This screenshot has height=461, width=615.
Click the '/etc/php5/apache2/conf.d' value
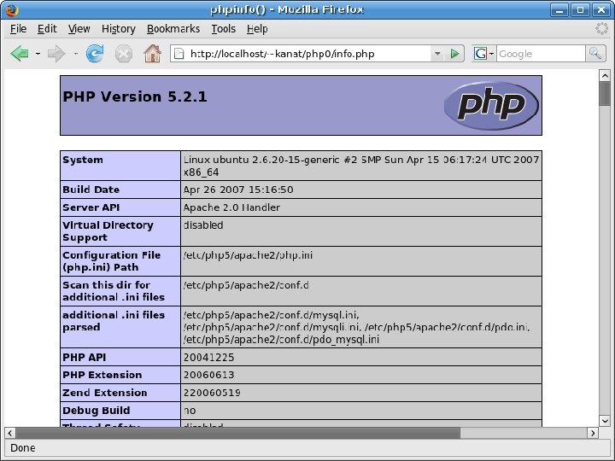tap(246, 285)
